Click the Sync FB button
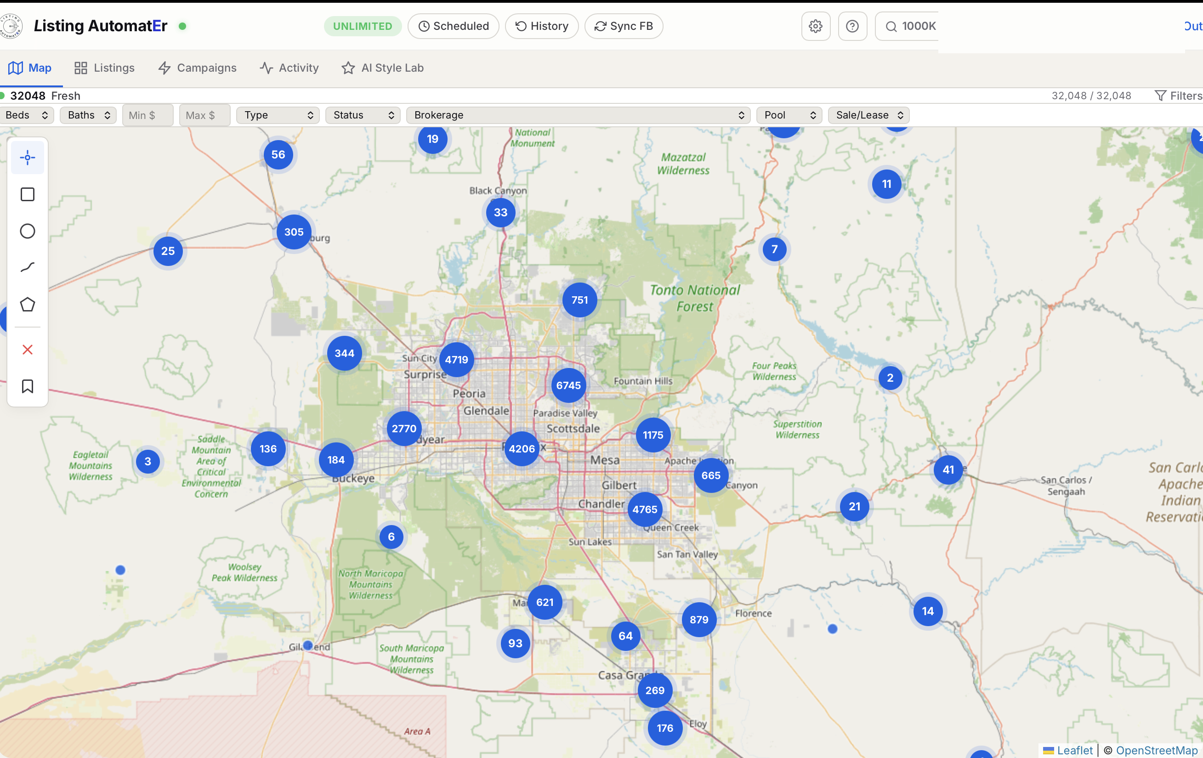Image resolution: width=1203 pixels, height=758 pixels. coord(624,26)
